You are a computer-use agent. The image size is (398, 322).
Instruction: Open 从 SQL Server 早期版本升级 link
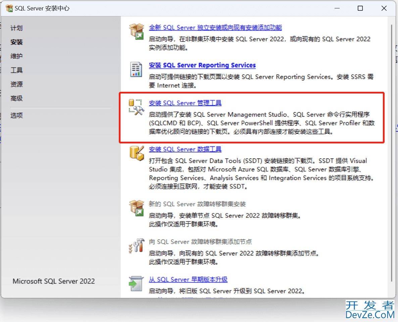[188, 279]
